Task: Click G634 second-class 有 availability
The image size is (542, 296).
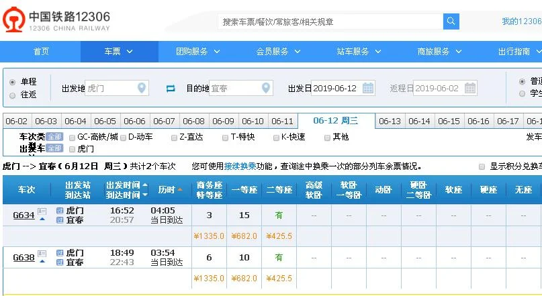Action: click(x=279, y=215)
